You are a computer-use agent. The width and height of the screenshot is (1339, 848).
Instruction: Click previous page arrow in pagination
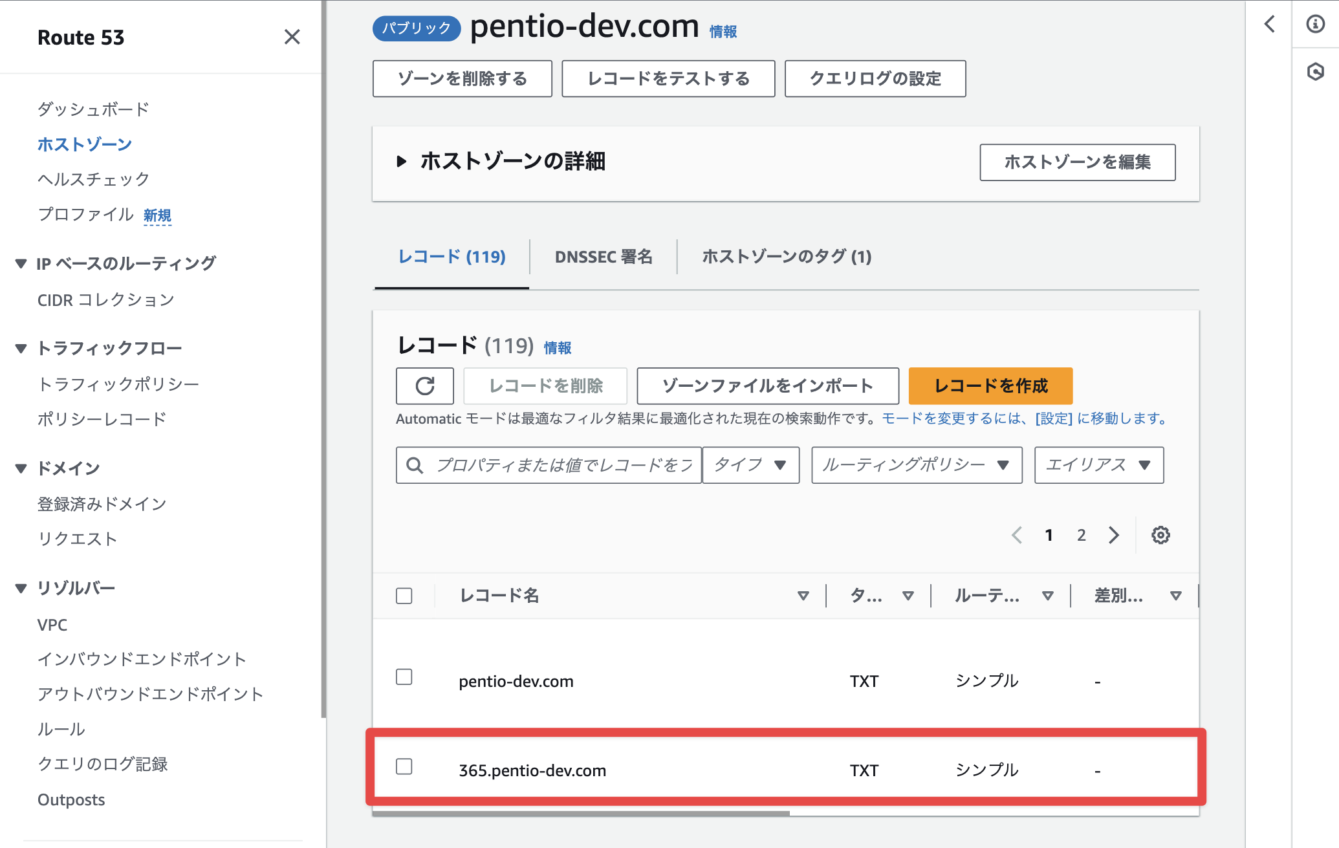1017,535
